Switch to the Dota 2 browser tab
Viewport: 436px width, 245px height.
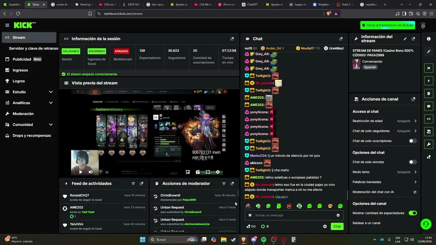345,4
